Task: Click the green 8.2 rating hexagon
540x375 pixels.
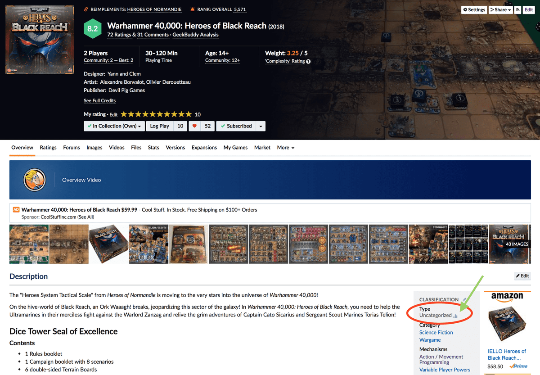Action: pos(92,29)
